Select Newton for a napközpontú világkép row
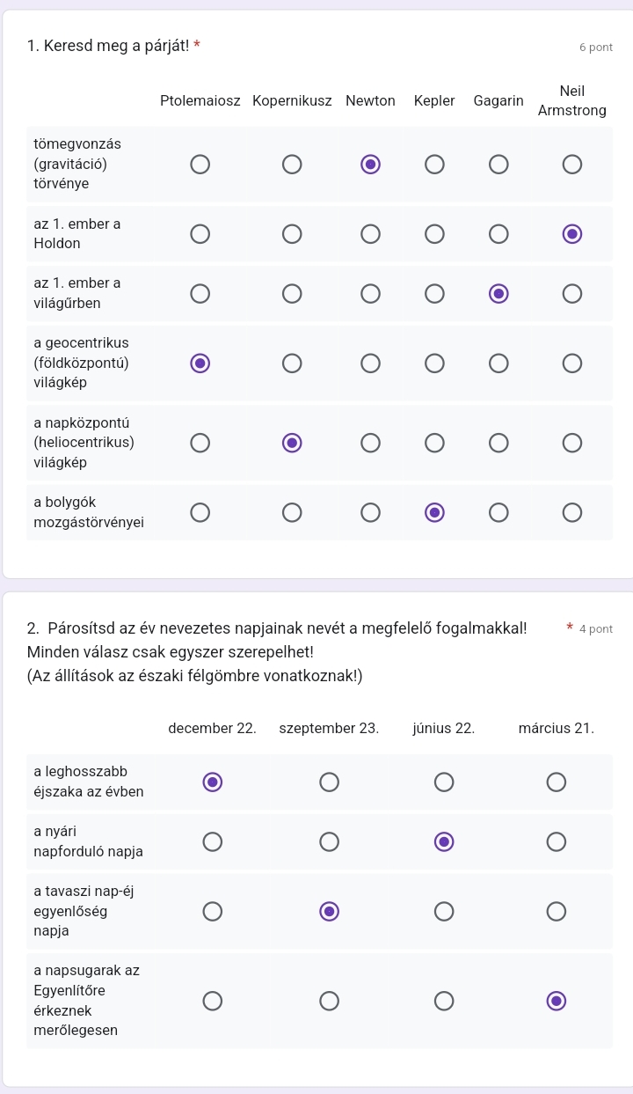Viewport: 633px width, 1094px height. tap(370, 442)
